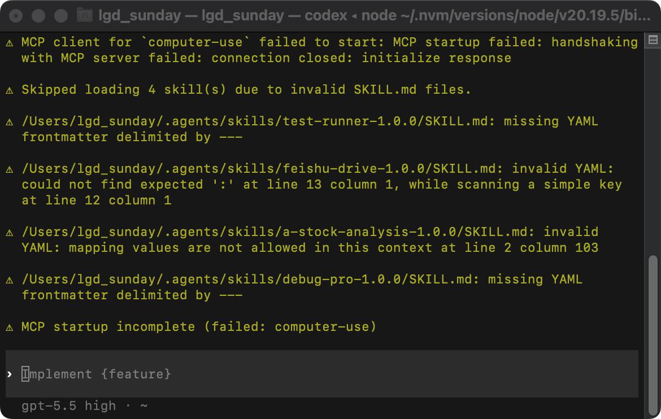The image size is (661, 419).
Task: Focus the Implement {feature} prompt input
Action: pyautogui.click(x=321, y=374)
